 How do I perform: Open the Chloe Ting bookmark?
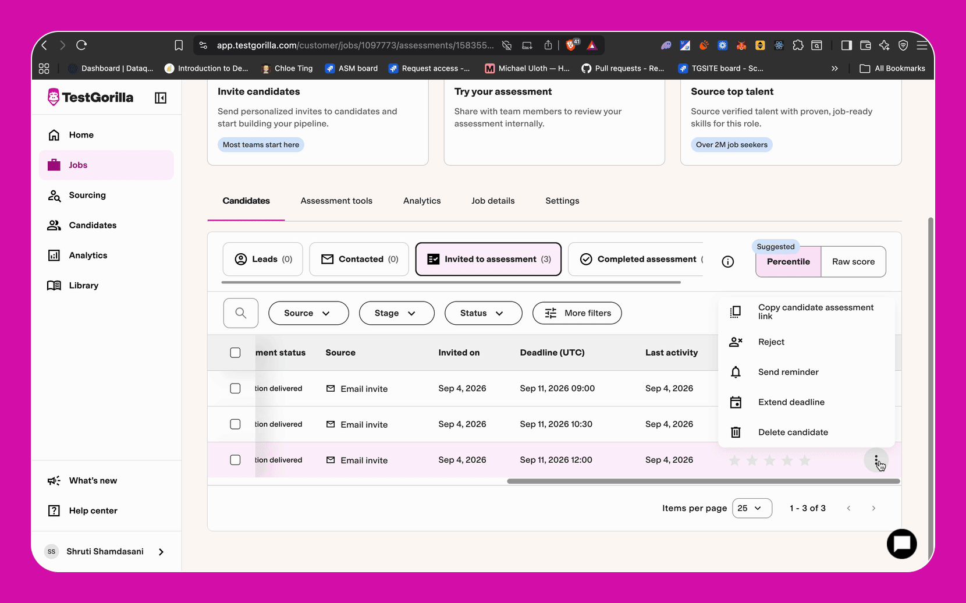(287, 69)
